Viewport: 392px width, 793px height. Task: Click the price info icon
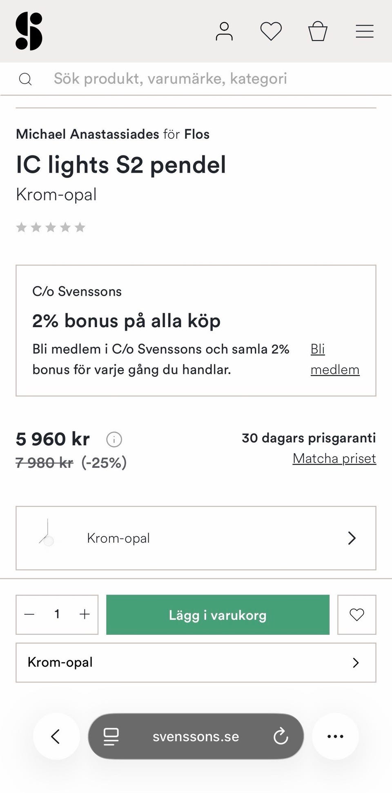tap(114, 440)
